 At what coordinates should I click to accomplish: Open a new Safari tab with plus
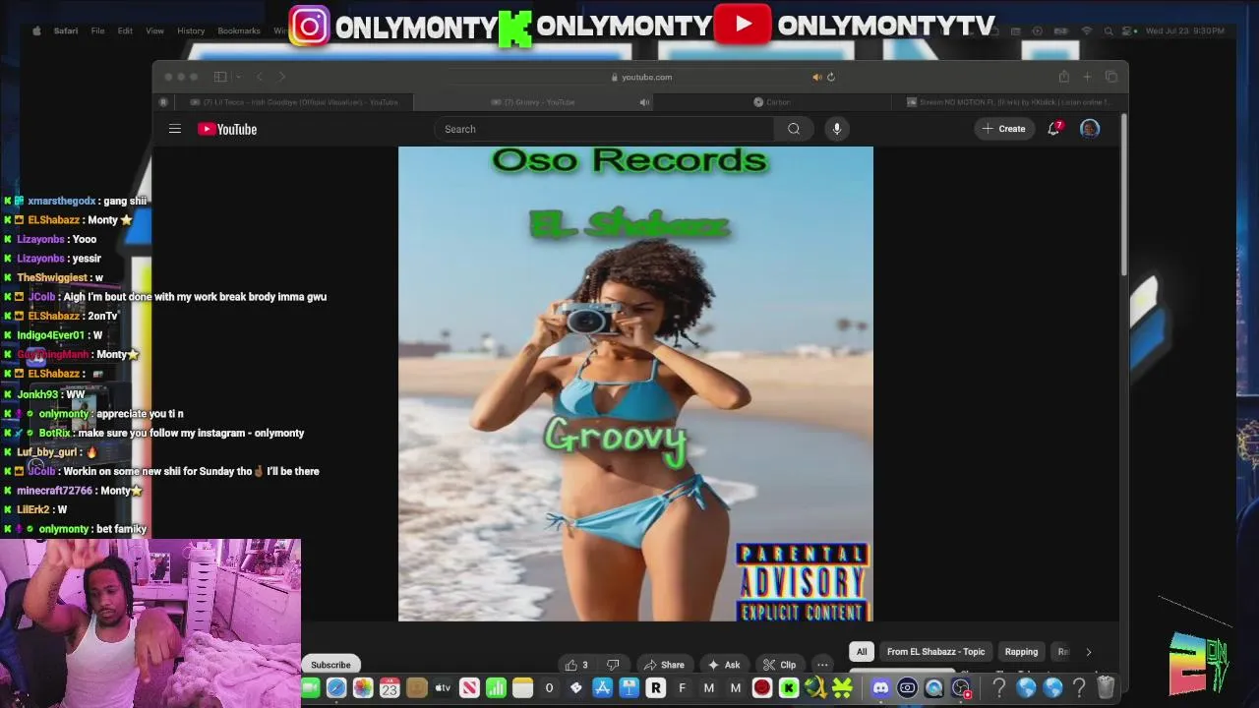pyautogui.click(x=1087, y=77)
